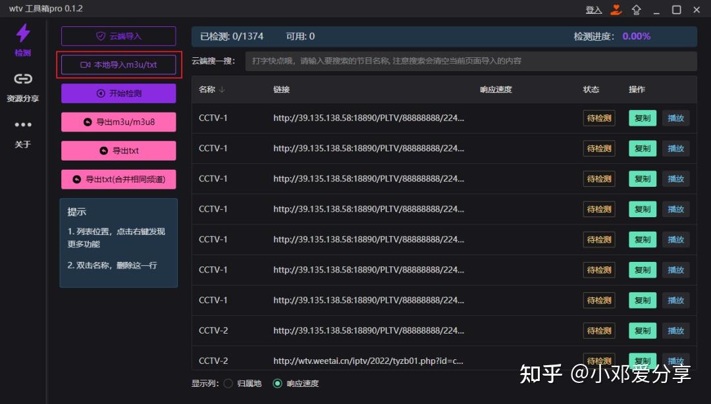Open the 关于 three-dots sidebar section
Image resolution: width=711 pixels, height=404 pixels.
click(x=22, y=134)
